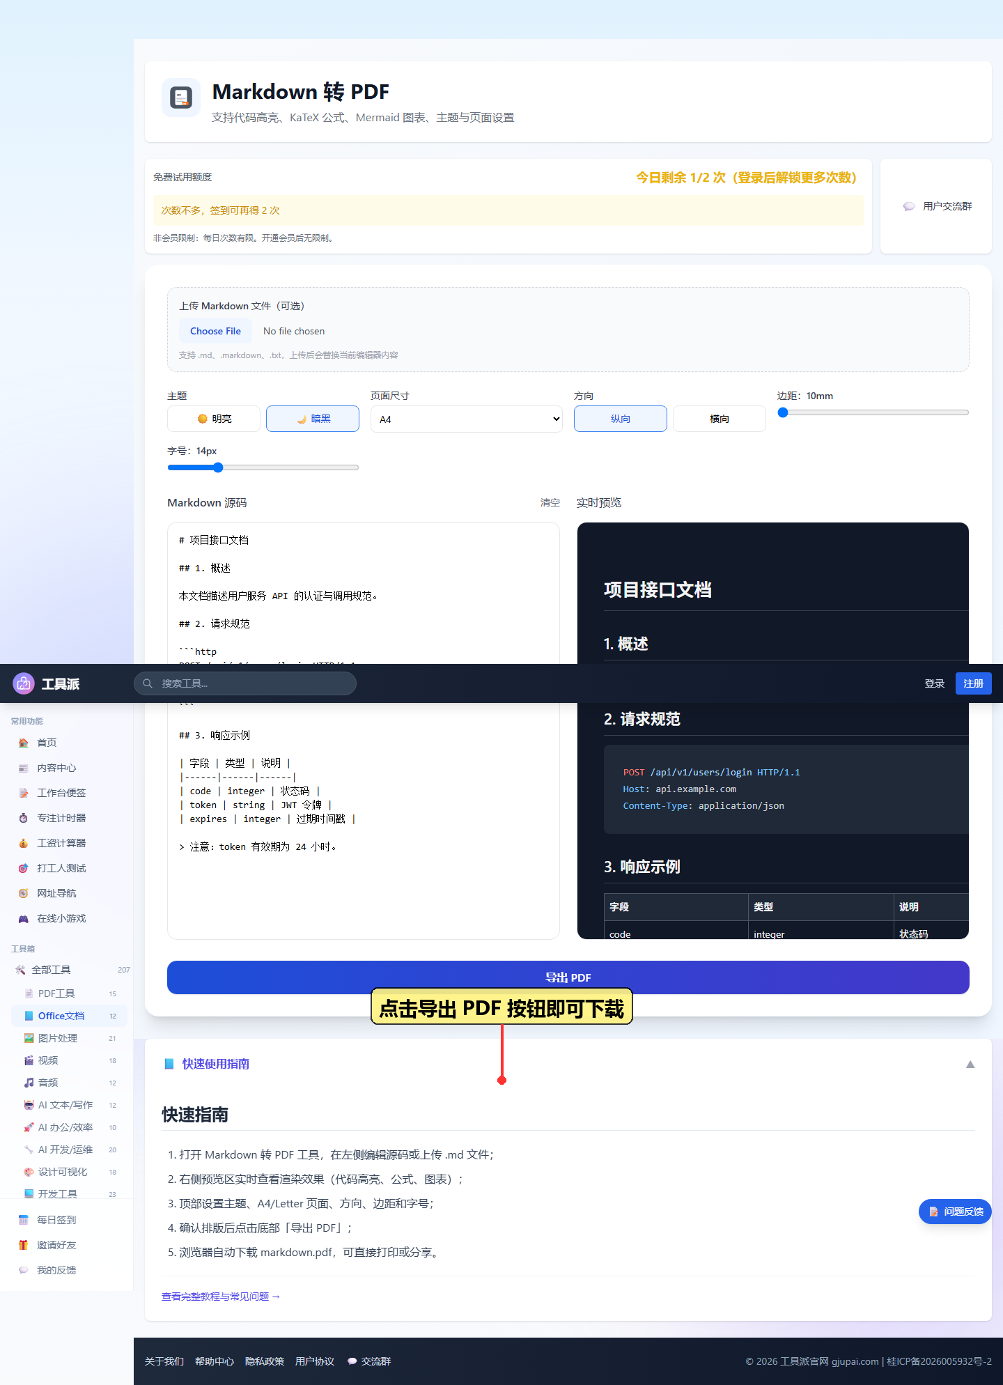This screenshot has width=1003, height=1385.
Task: Select 暗黑 dark theme
Action: pyautogui.click(x=313, y=419)
